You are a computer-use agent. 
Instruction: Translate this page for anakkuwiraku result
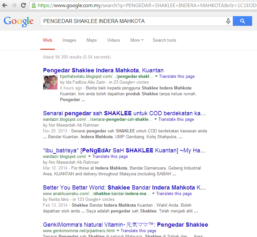coord(174,193)
